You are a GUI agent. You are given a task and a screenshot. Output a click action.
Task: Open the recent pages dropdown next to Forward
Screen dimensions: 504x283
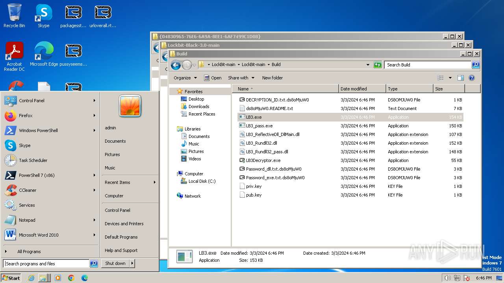(194, 65)
